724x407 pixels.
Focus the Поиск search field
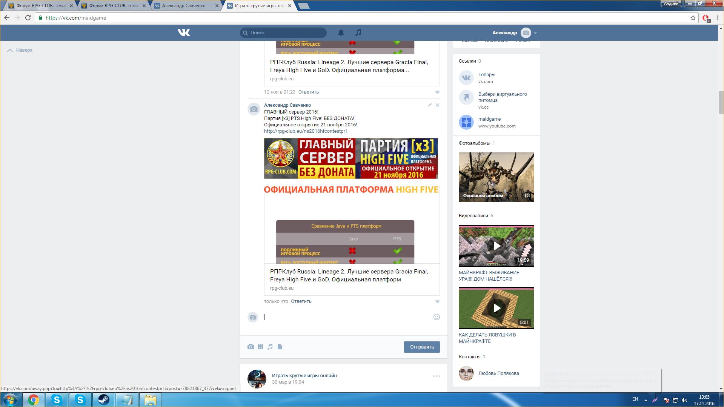283,33
